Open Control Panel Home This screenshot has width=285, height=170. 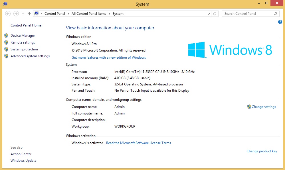26,25
